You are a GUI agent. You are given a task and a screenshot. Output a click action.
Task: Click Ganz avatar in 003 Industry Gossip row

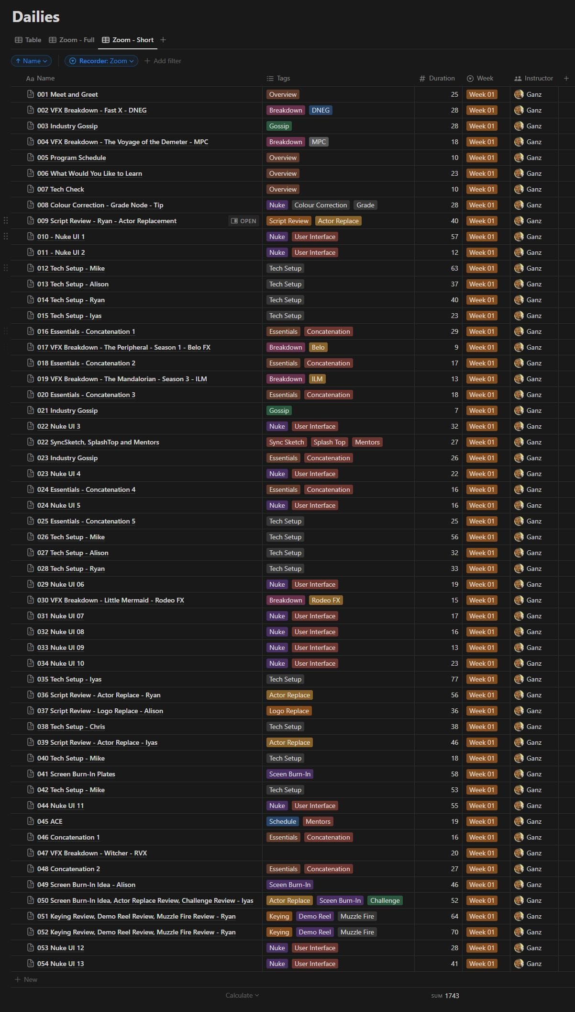(x=519, y=126)
